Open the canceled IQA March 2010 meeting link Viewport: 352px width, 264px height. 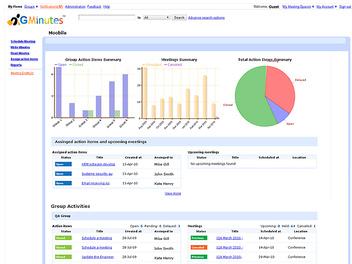[229, 248]
